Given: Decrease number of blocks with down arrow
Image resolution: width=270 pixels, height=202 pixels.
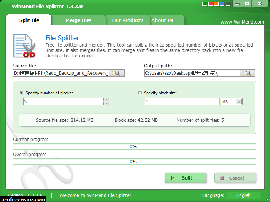Looking at the screenshot, I should coord(106,103).
